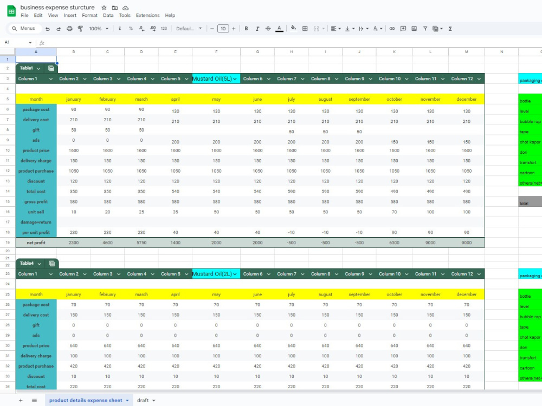
Task: Open Table1 table view icon
Action: pyautogui.click(x=51, y=68)
